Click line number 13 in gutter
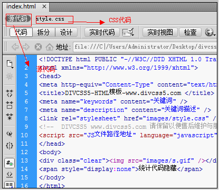Screen dimensions: 219x190 click(x=24, y=160)
